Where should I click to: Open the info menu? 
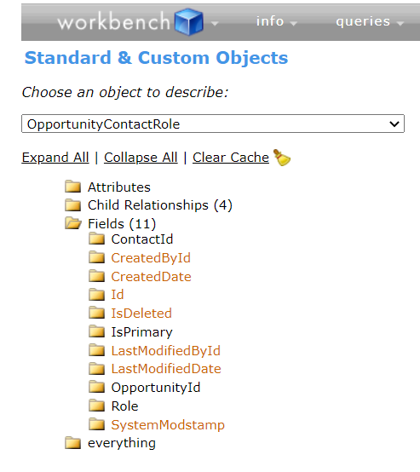276,21
